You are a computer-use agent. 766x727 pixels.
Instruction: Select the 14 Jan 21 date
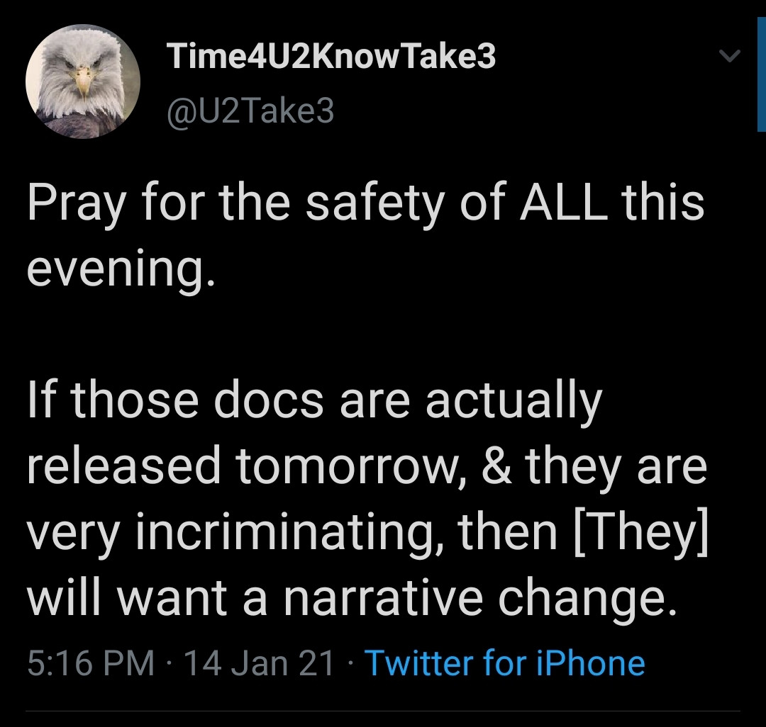(x=259, y=664)
